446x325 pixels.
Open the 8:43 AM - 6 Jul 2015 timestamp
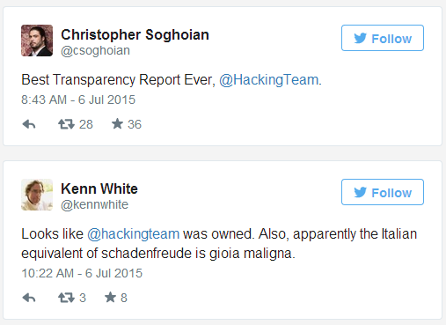(78, 100)
